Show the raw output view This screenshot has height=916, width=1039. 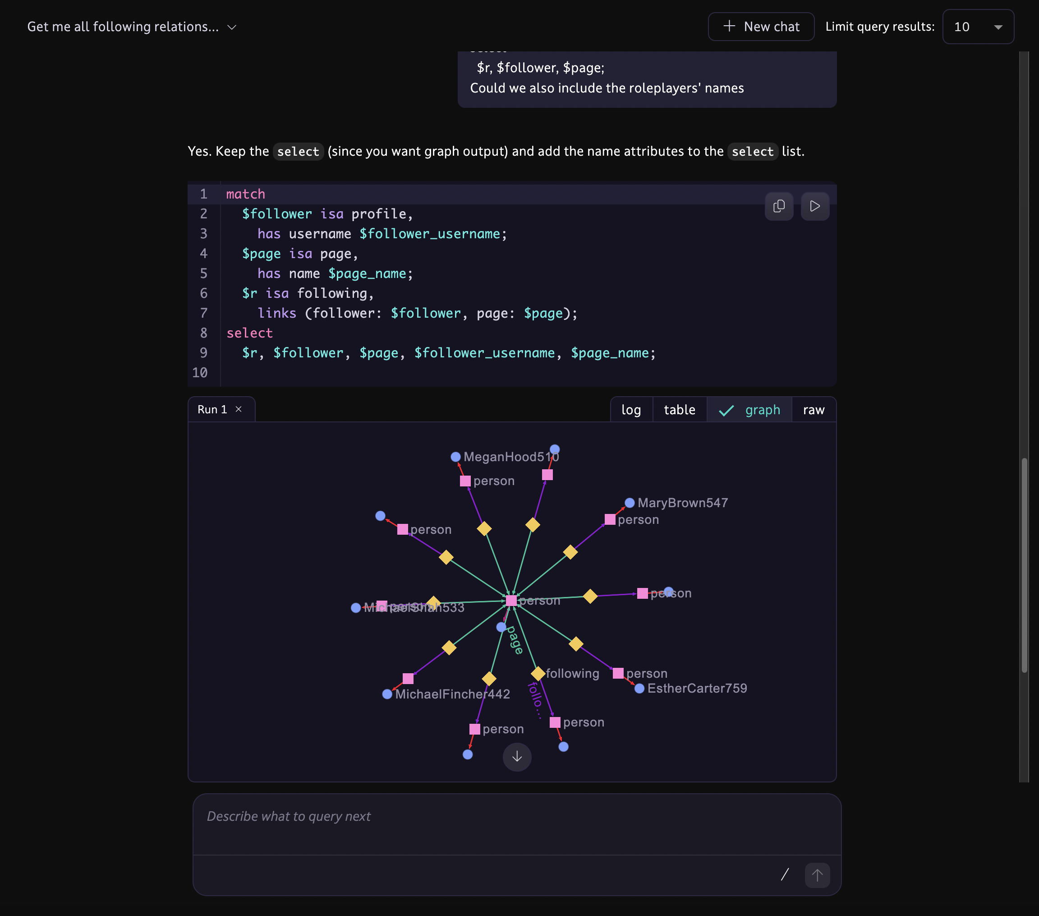[x=814, y=410]
